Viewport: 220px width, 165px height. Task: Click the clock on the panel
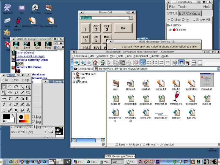(210, 162)
